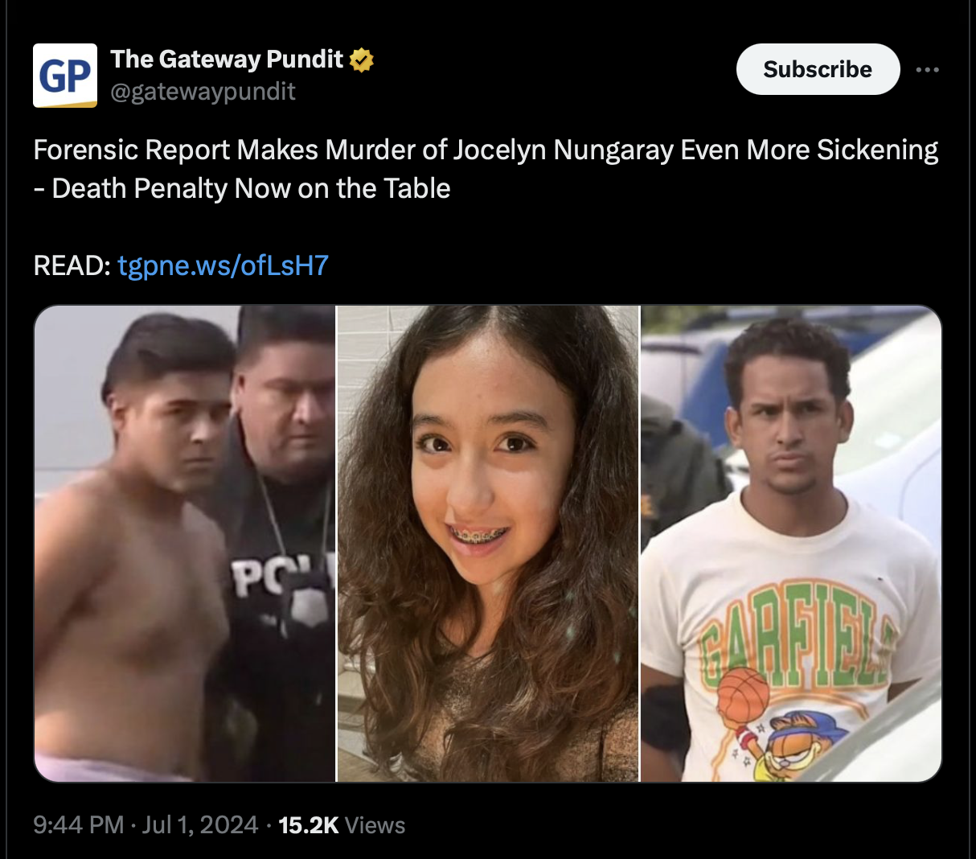This screenshot has height=859, width=976.
Task: Open the GP profile avatar
Action: point(65,76)
